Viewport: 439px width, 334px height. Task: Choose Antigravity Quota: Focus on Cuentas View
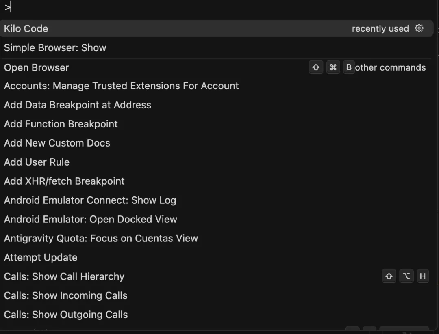pyautogui.click(x=101, y=239)
